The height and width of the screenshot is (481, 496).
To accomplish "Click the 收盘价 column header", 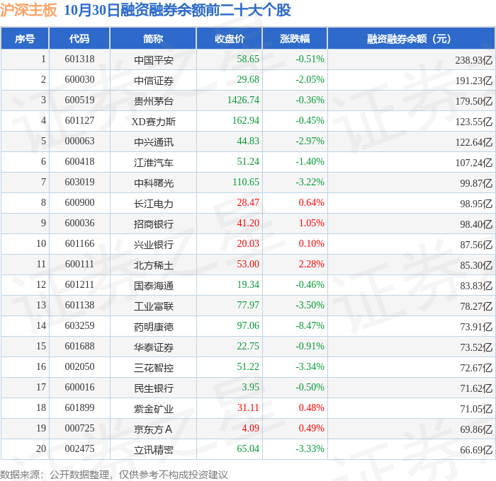I will [230, 38].
